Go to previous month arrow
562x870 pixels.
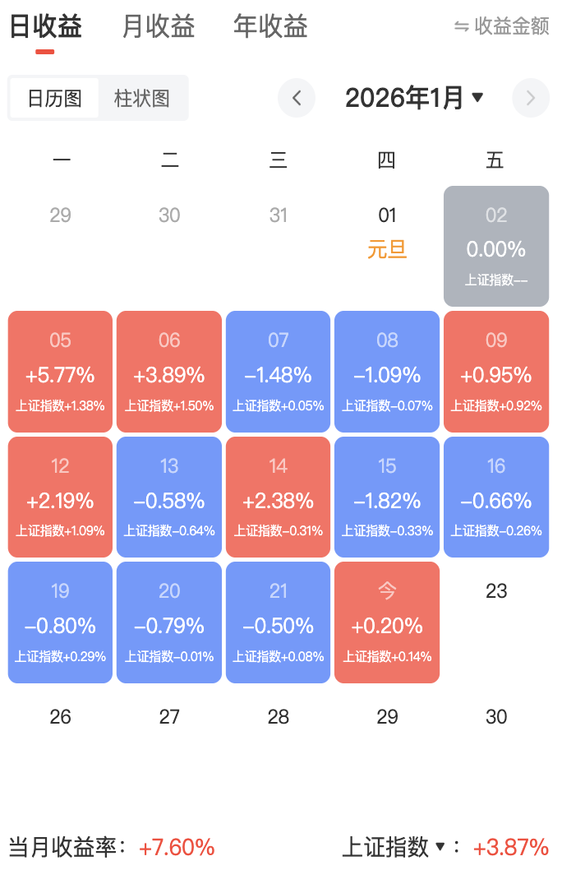(297, 99)
